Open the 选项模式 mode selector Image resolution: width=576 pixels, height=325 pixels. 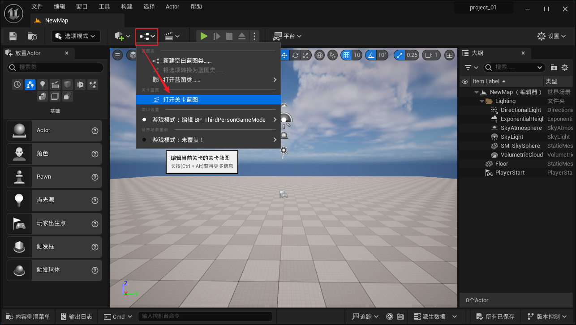76,36
